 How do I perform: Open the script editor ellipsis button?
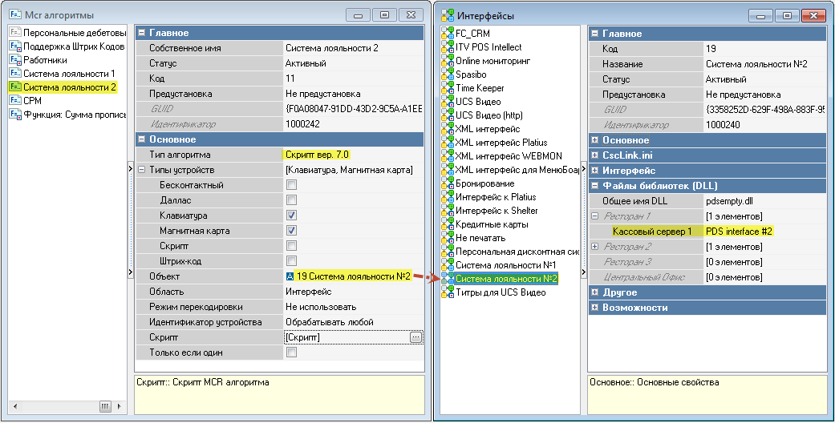tap(415, 338)
